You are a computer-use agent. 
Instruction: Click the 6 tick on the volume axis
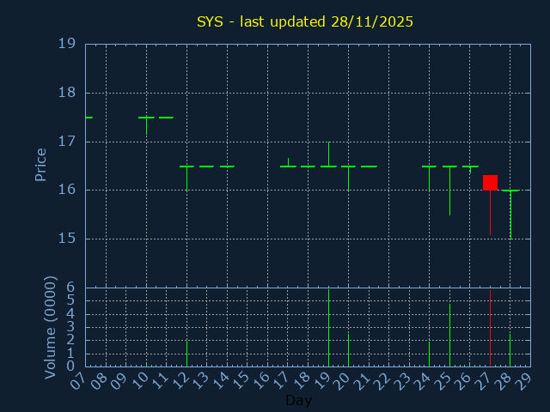point(70,288)
